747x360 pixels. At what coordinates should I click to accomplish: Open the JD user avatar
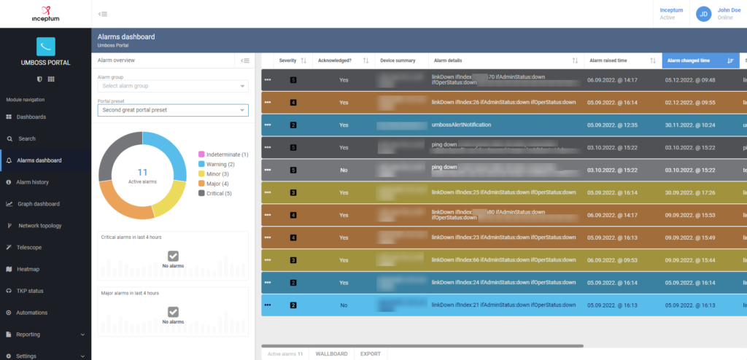point(704,14)
